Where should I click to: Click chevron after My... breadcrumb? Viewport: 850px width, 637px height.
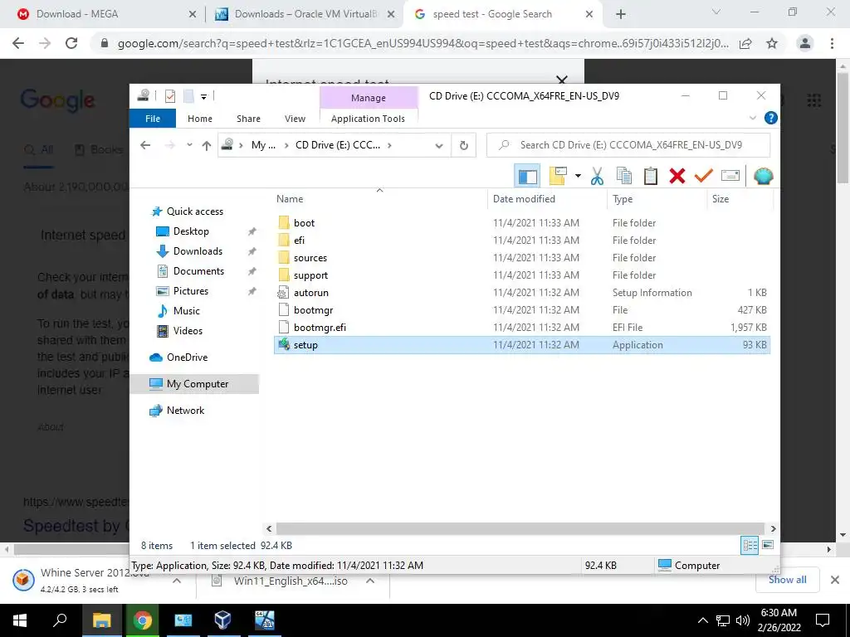(286, 145)
